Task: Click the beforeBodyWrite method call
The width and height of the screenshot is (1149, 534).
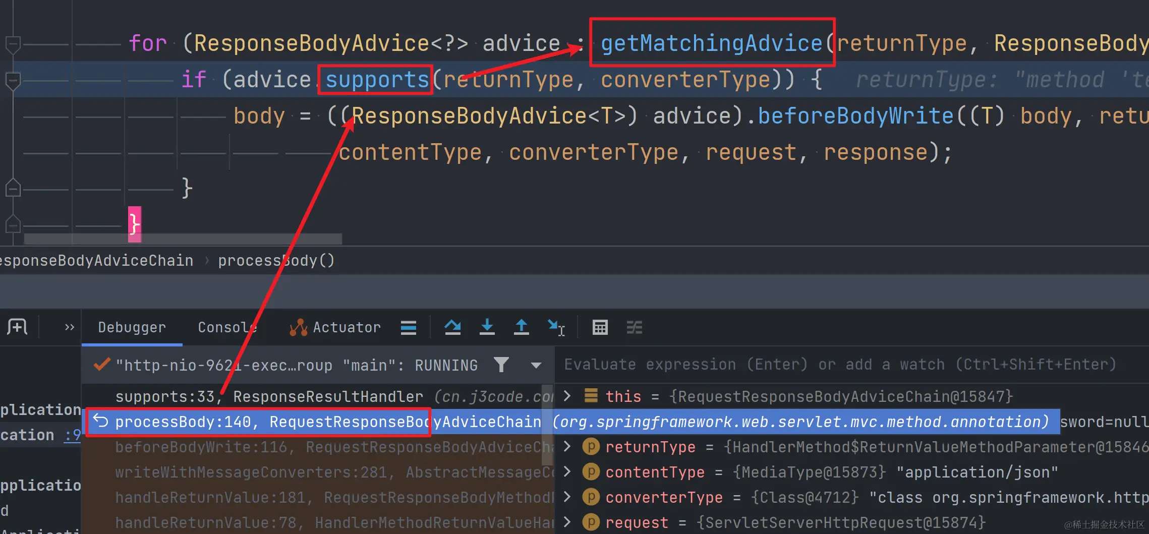Action: click(856, 116)
